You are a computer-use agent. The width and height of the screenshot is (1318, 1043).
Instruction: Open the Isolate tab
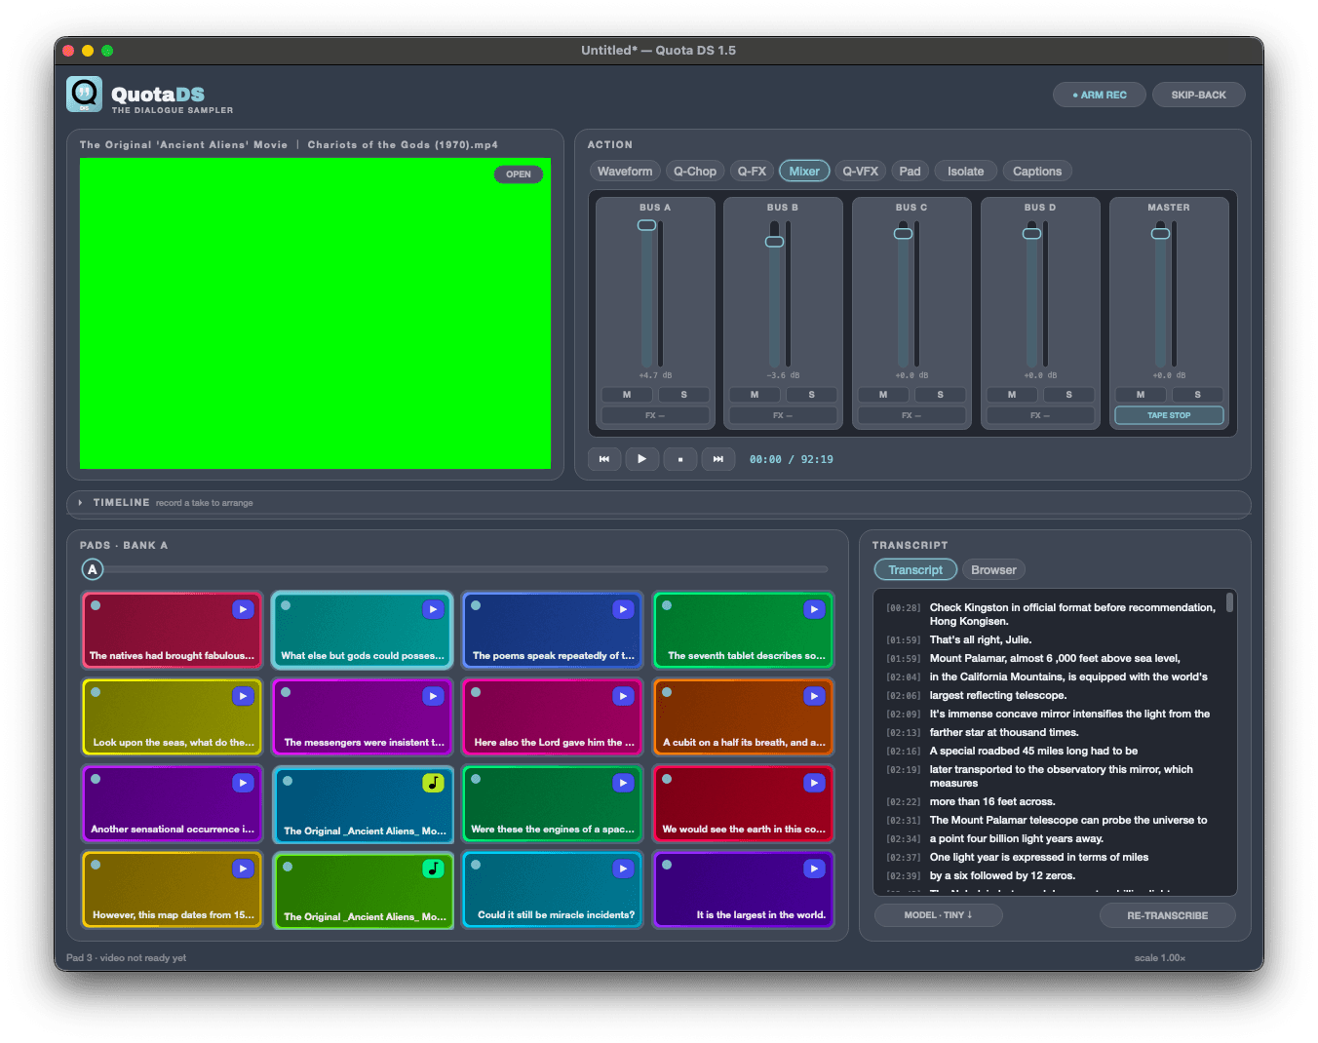966,172
